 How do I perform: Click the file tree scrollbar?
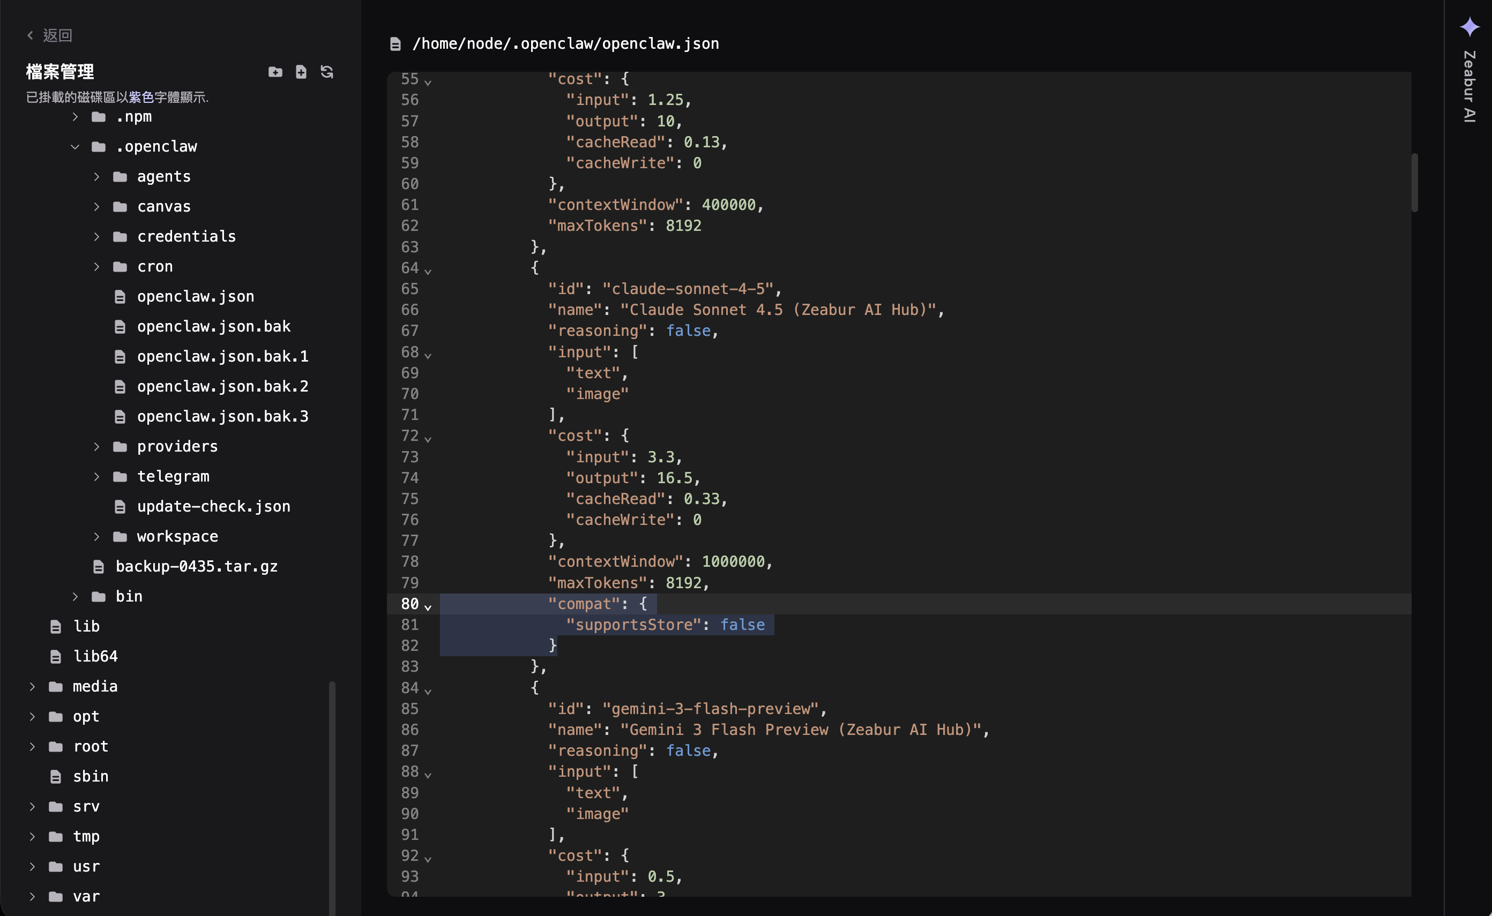point(332,798)
